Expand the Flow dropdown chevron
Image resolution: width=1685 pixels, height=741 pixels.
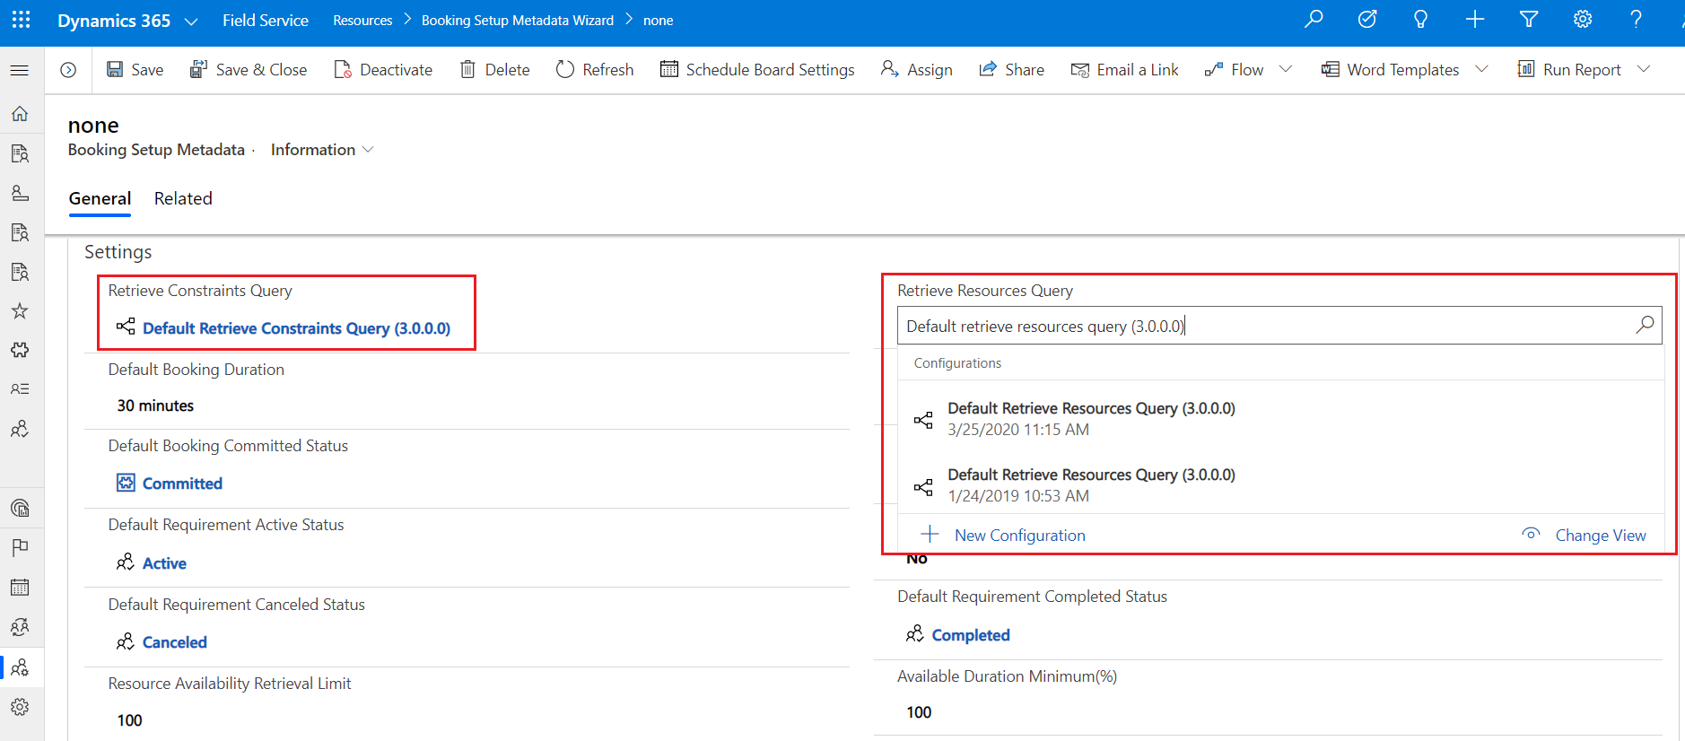tap(1286, 69)
